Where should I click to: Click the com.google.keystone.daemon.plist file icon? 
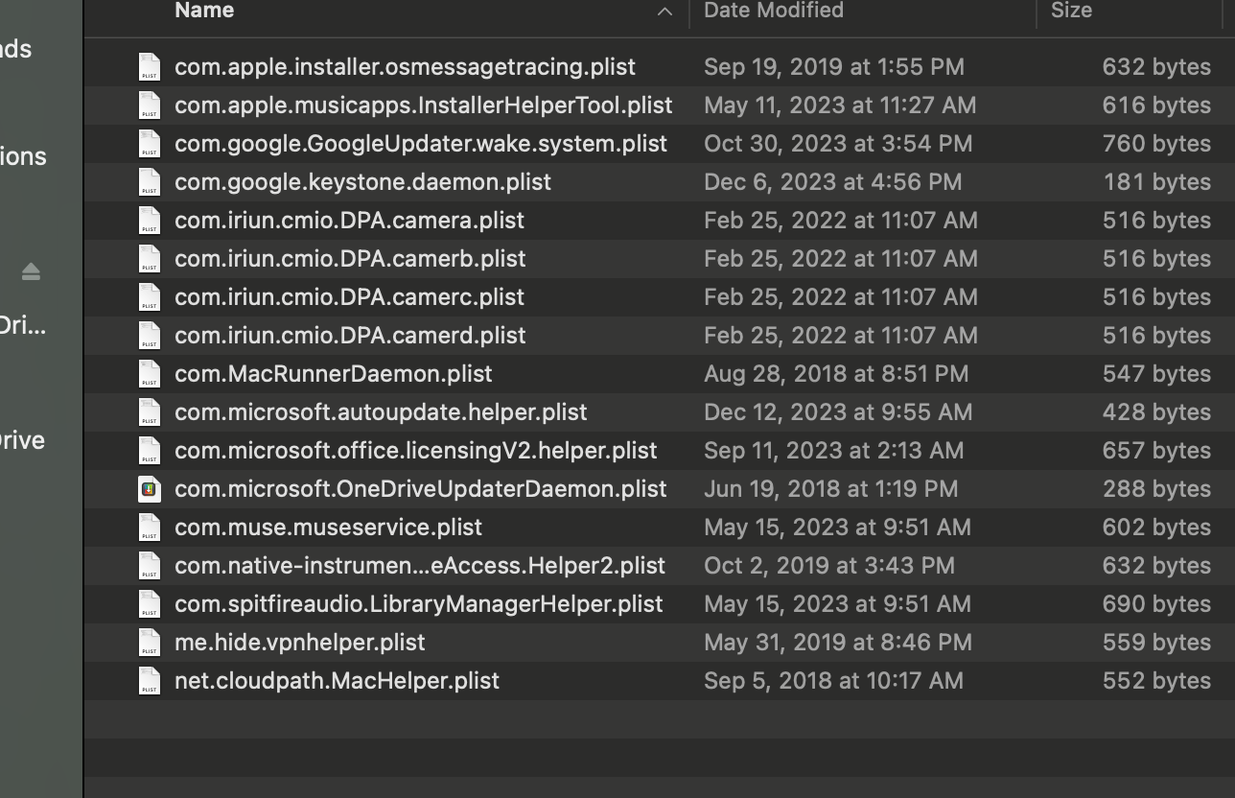tap(149, 182)
